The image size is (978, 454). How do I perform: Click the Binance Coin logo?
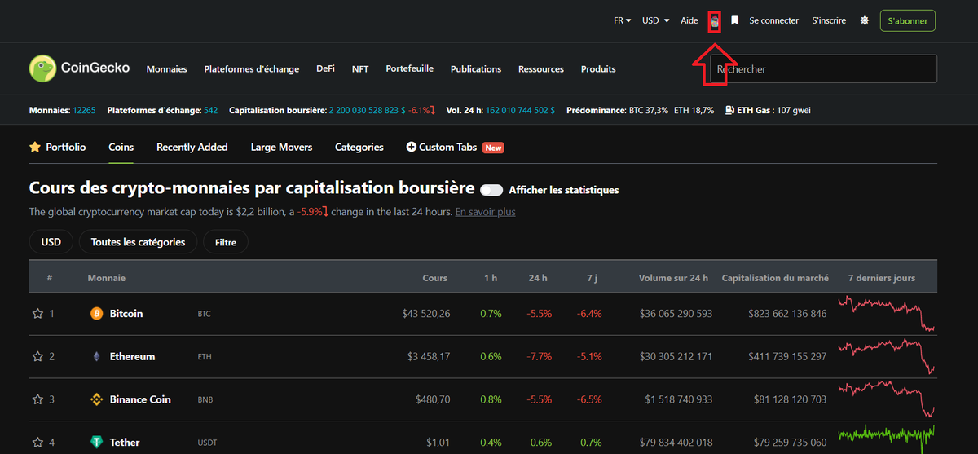click(x=96, y=399)
